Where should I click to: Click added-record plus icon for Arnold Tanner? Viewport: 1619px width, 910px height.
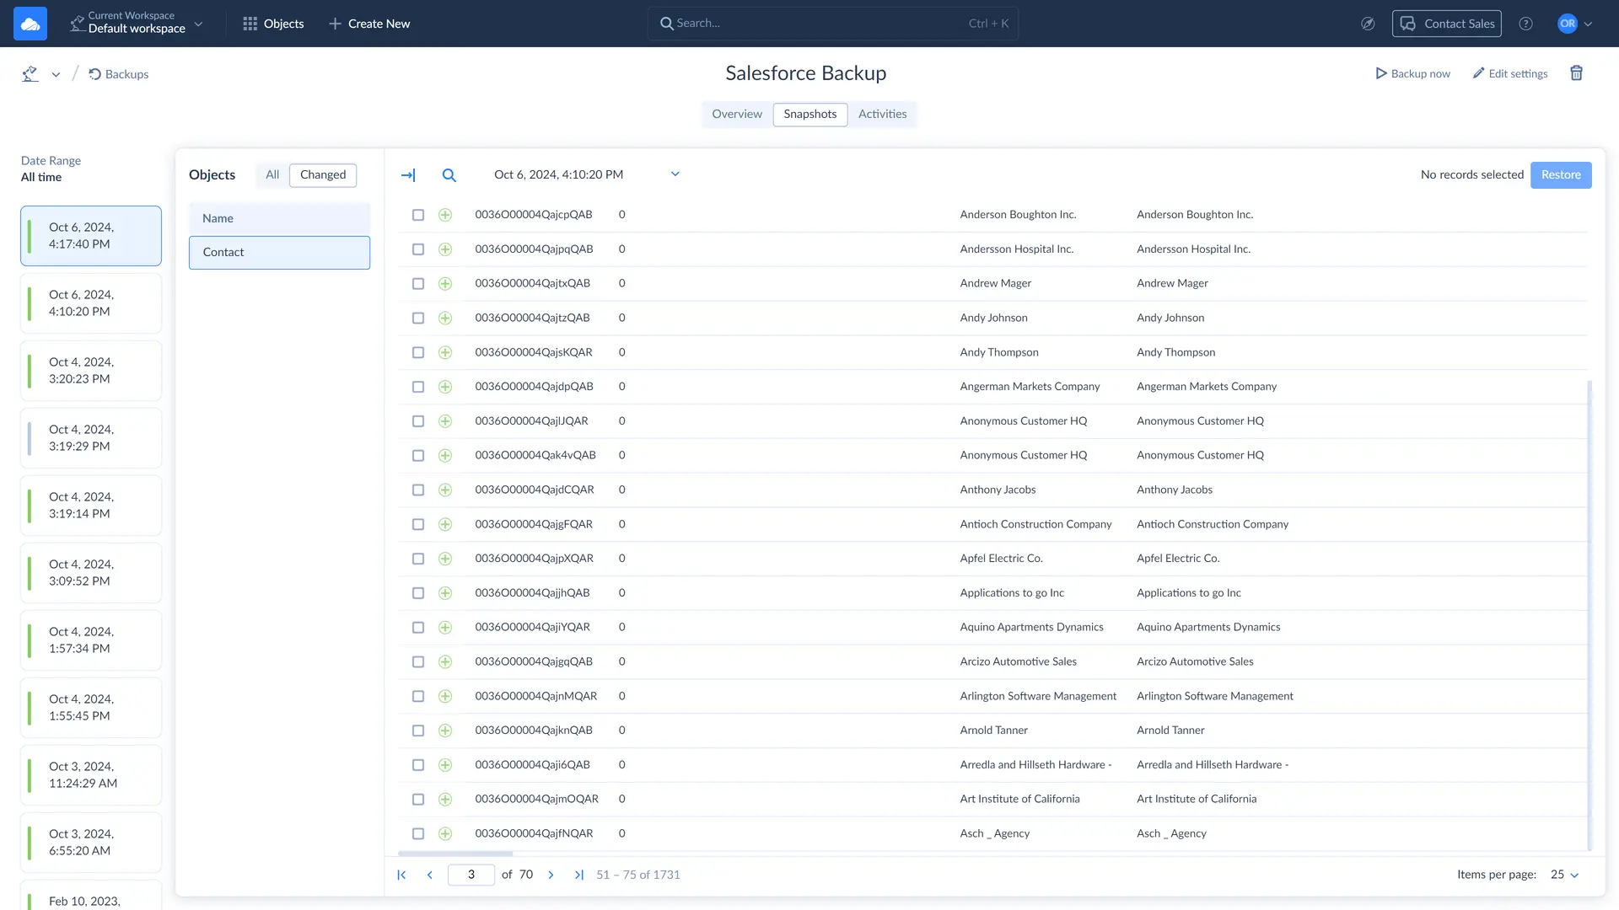pyautogui.click(x=445, y=731)
